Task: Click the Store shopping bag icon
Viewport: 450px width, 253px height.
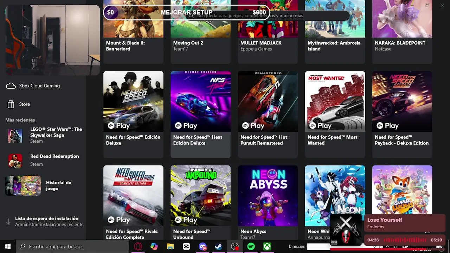Action: pyautogui.click(x=11, y=104)
